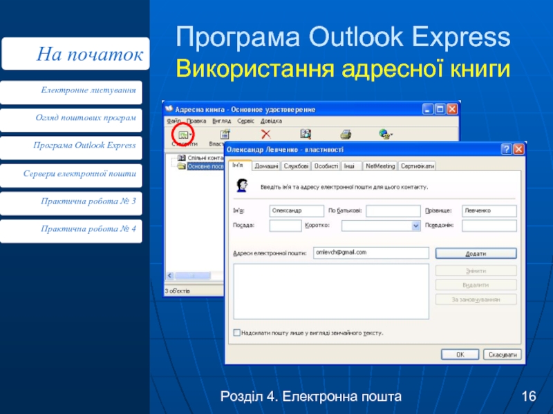
Task: Open the Практична робота № 3 link
Action: (x=71, y=203)
